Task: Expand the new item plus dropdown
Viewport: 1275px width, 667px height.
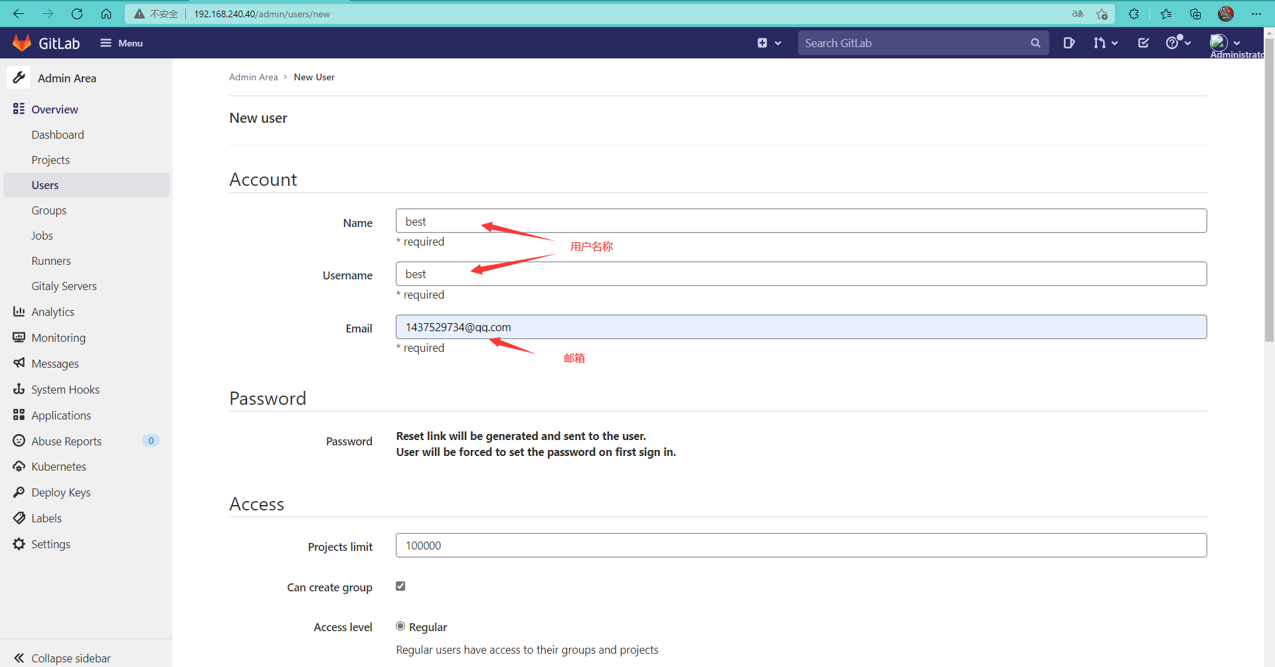Action: pos(769,42)
